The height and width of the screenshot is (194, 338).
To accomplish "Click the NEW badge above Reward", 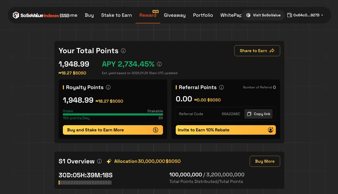I will coord(155,12).
